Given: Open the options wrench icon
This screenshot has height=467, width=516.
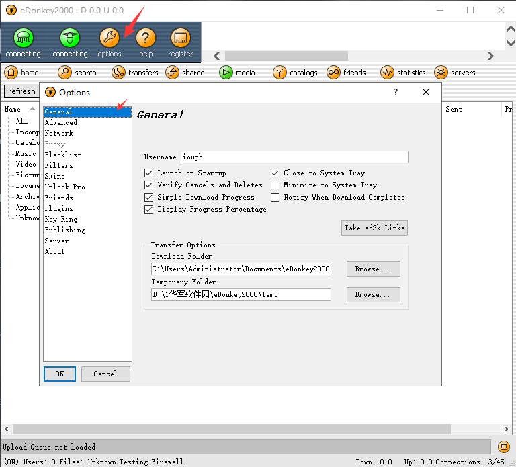Looking at the screenshot, I should point(110,38).
